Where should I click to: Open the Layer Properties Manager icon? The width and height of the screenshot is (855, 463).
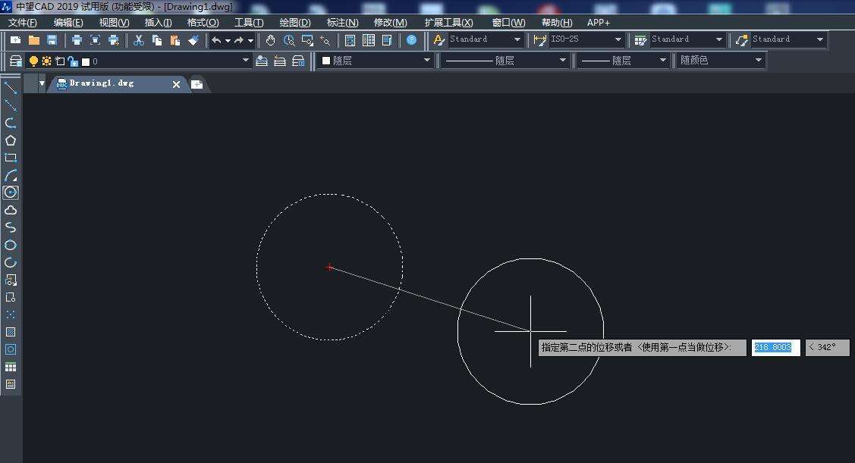(16, 61)
